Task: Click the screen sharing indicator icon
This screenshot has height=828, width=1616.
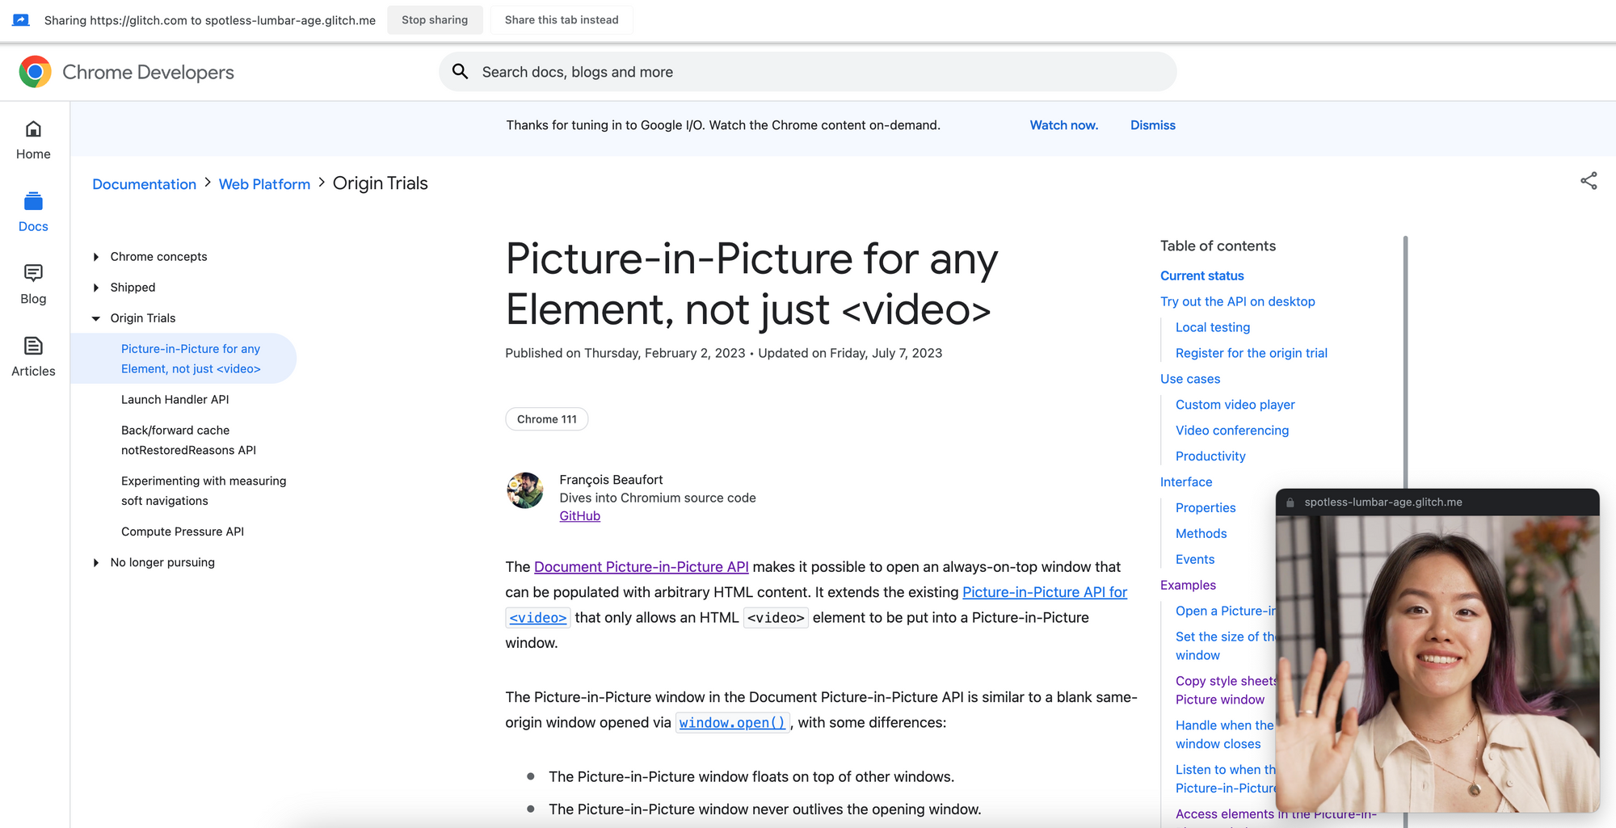Action: tap(21, 20)
